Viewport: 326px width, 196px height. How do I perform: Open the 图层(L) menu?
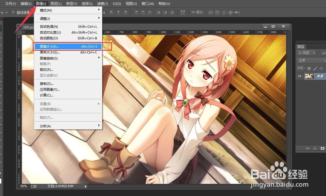coord(56,4)
